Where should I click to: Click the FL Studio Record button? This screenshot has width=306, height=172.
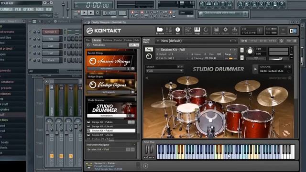click(x=98, y=13)
